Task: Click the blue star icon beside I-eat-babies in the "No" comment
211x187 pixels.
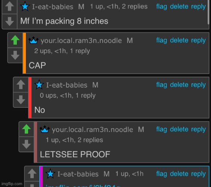Action: 39,85
